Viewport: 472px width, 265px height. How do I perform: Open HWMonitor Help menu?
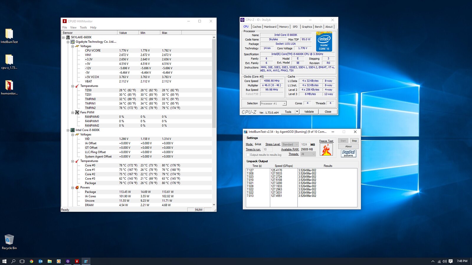pos(93,27)
